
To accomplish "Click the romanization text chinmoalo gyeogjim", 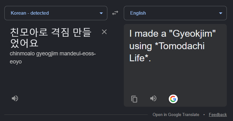I will (x=34, y=54).
